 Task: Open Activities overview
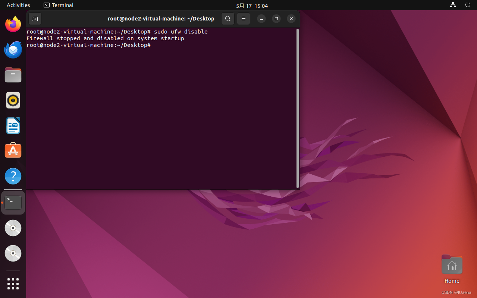point(18,5)
